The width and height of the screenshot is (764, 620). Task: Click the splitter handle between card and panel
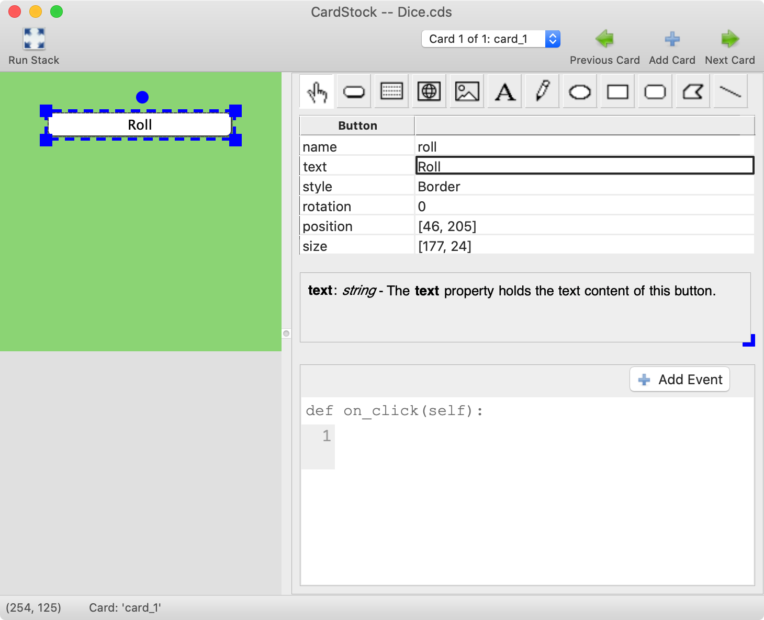(286, 334)
